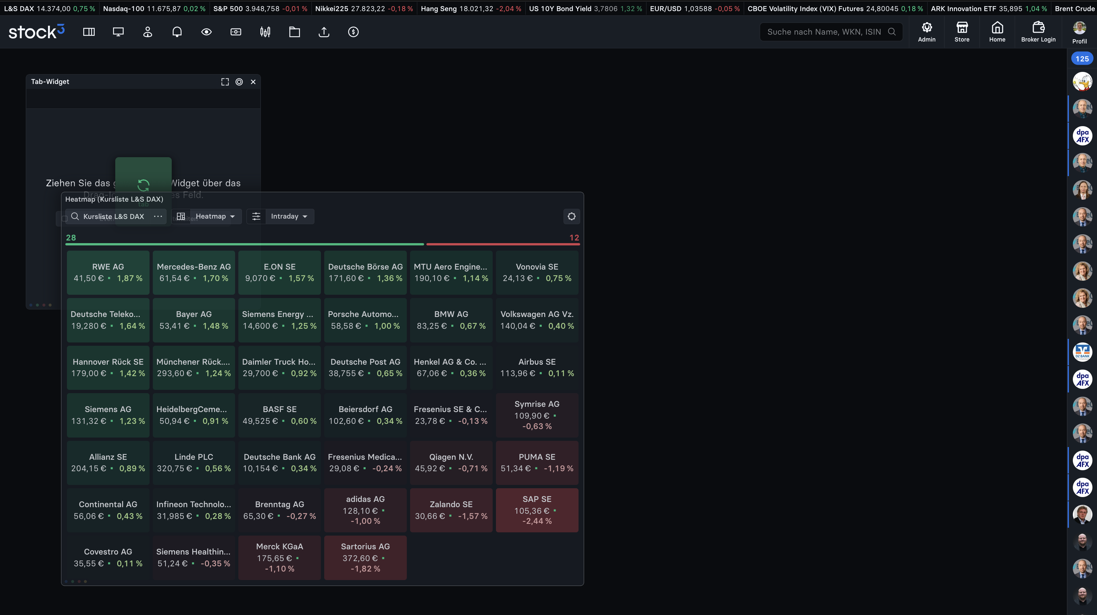Click the stock3 logo
The width and height of the screenshot is (1097, 615).
click(37, 32)
